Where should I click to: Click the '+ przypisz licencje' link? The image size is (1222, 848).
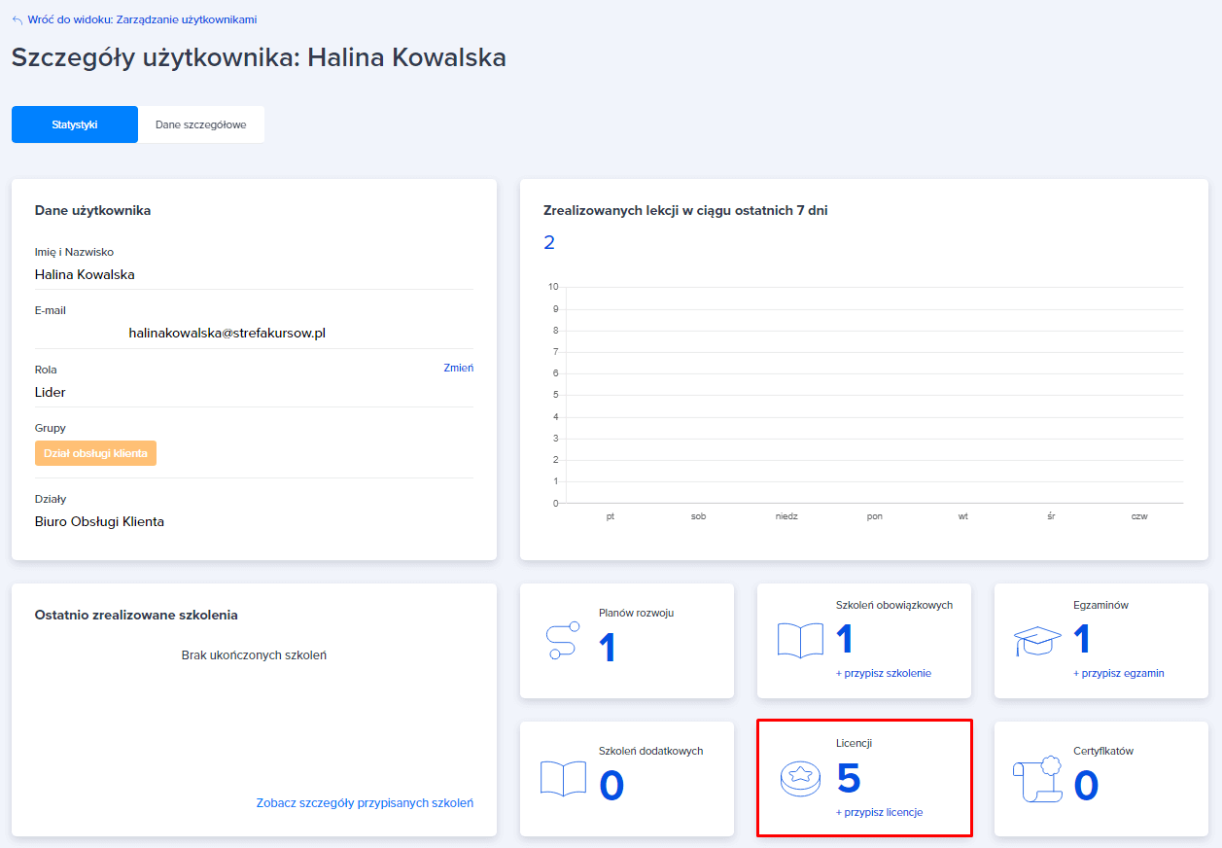tap(879, 812)
